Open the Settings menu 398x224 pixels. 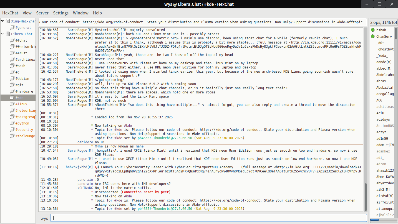pos(61,13)
